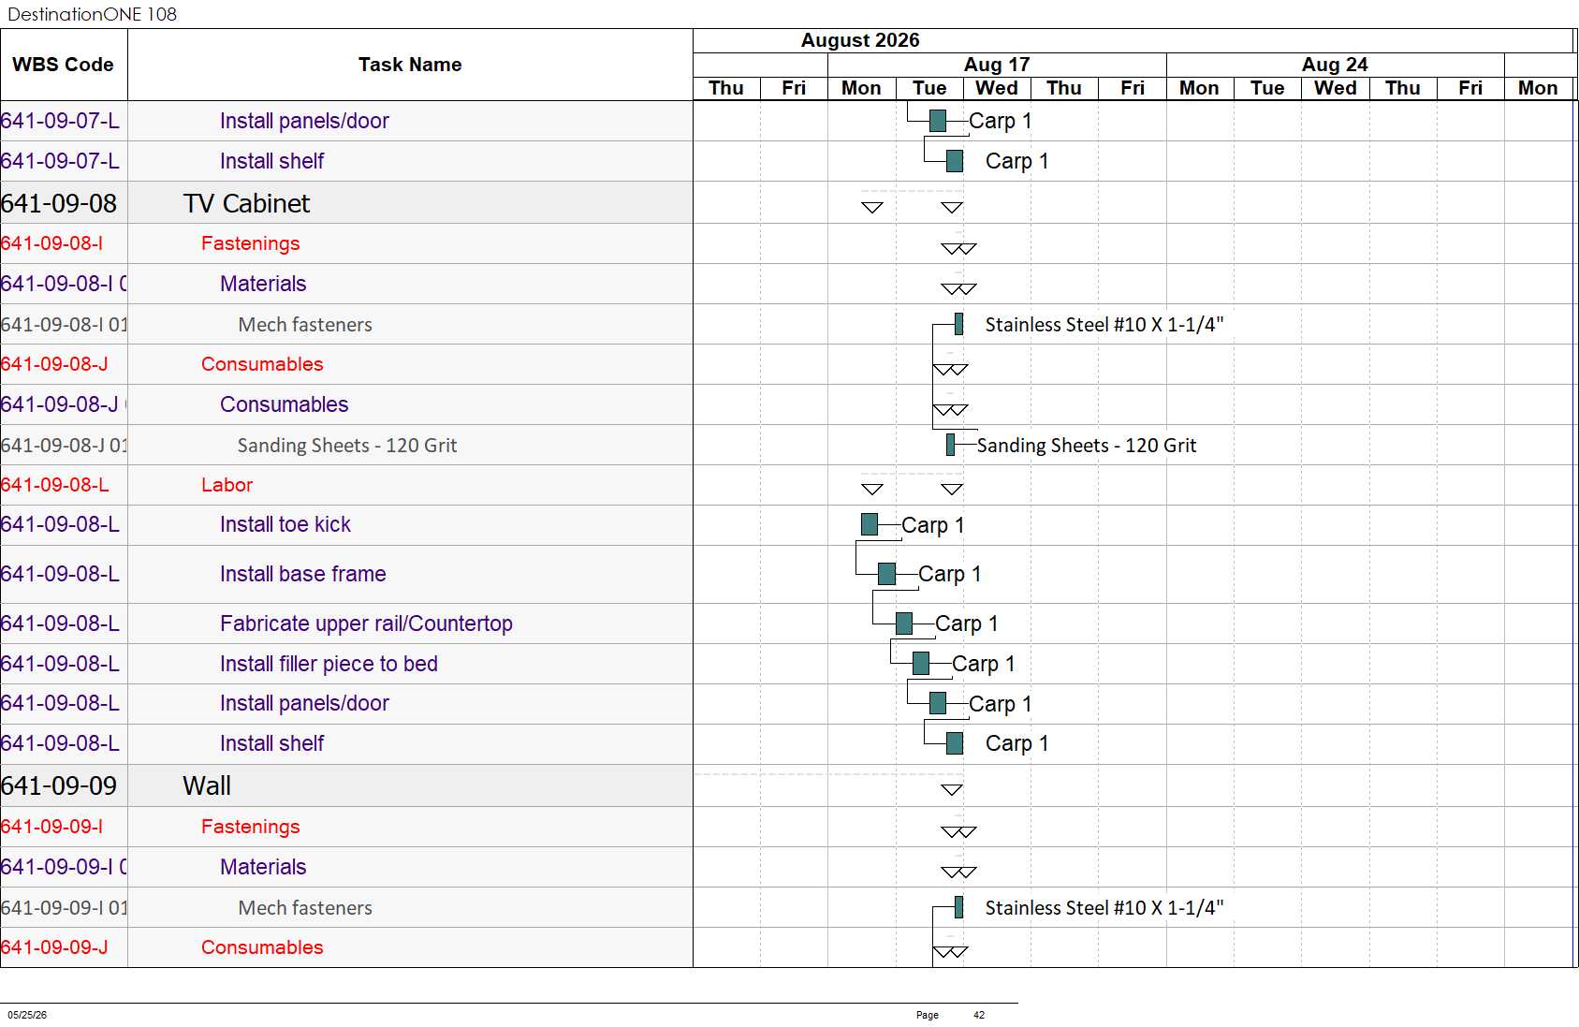Screen dimensions: 1579x1027
Task: Click the Install toe kick Gantt bar
Action: point(870,524)
